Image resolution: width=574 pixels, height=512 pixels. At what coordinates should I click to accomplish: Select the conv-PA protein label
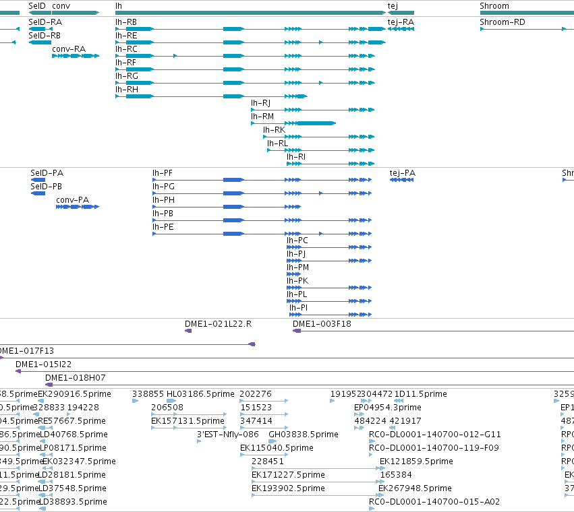pyautogui.click(x=72, y=200)
